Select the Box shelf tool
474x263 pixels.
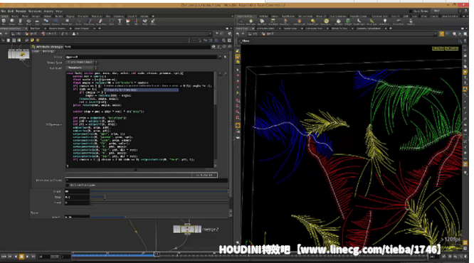click(4, 22)
